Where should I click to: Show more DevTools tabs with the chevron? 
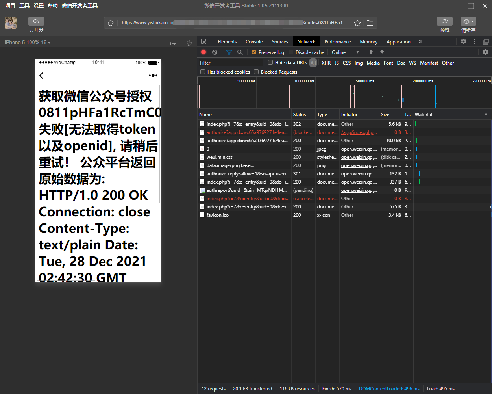420,41
